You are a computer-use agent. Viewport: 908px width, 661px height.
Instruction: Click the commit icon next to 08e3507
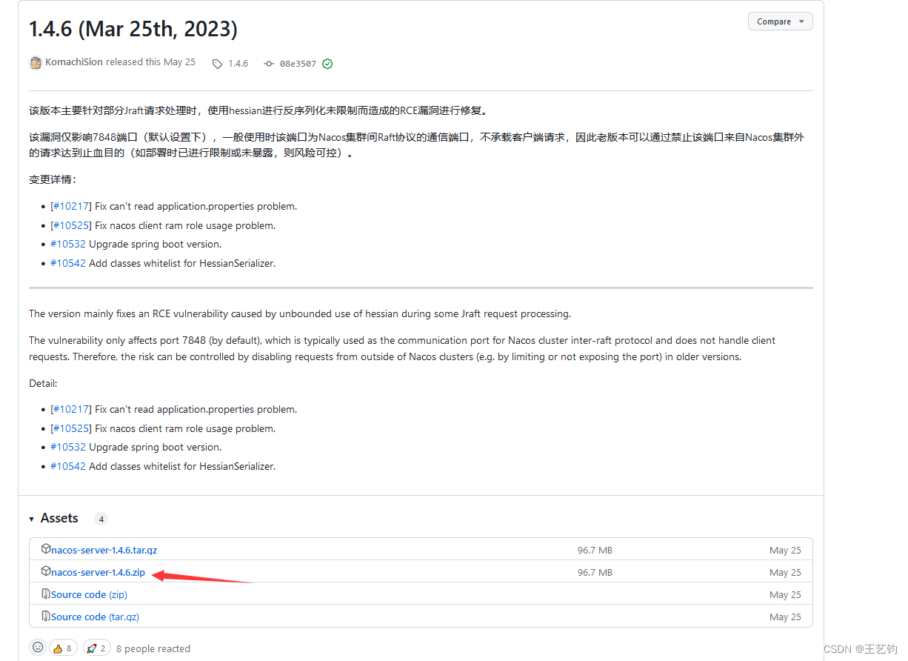tap(269, 63)
